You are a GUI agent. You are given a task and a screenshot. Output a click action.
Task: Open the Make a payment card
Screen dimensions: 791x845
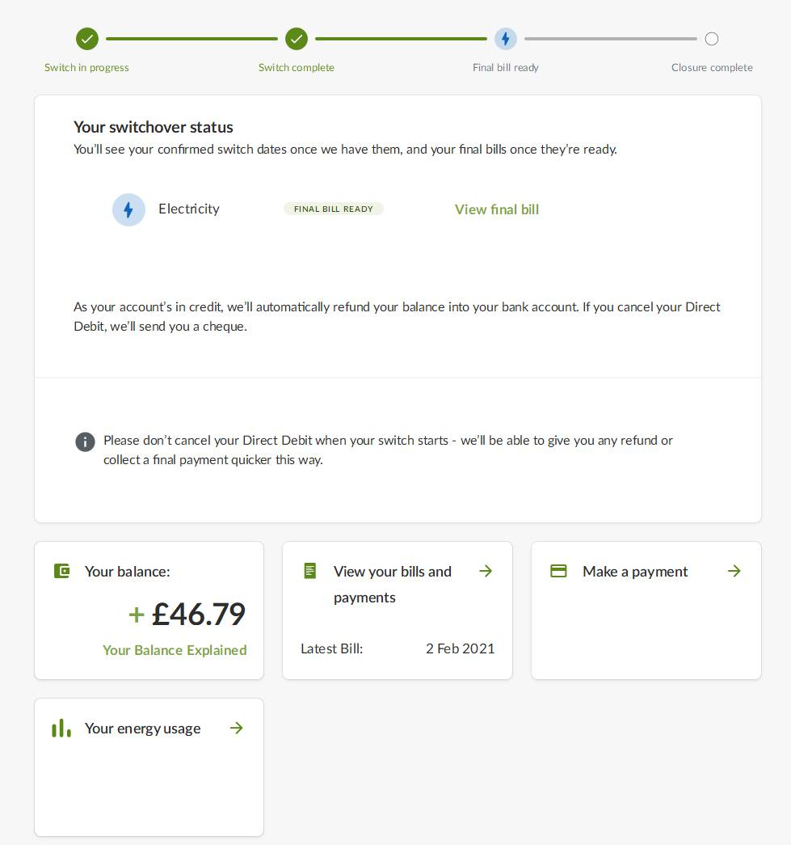[646, 611]
